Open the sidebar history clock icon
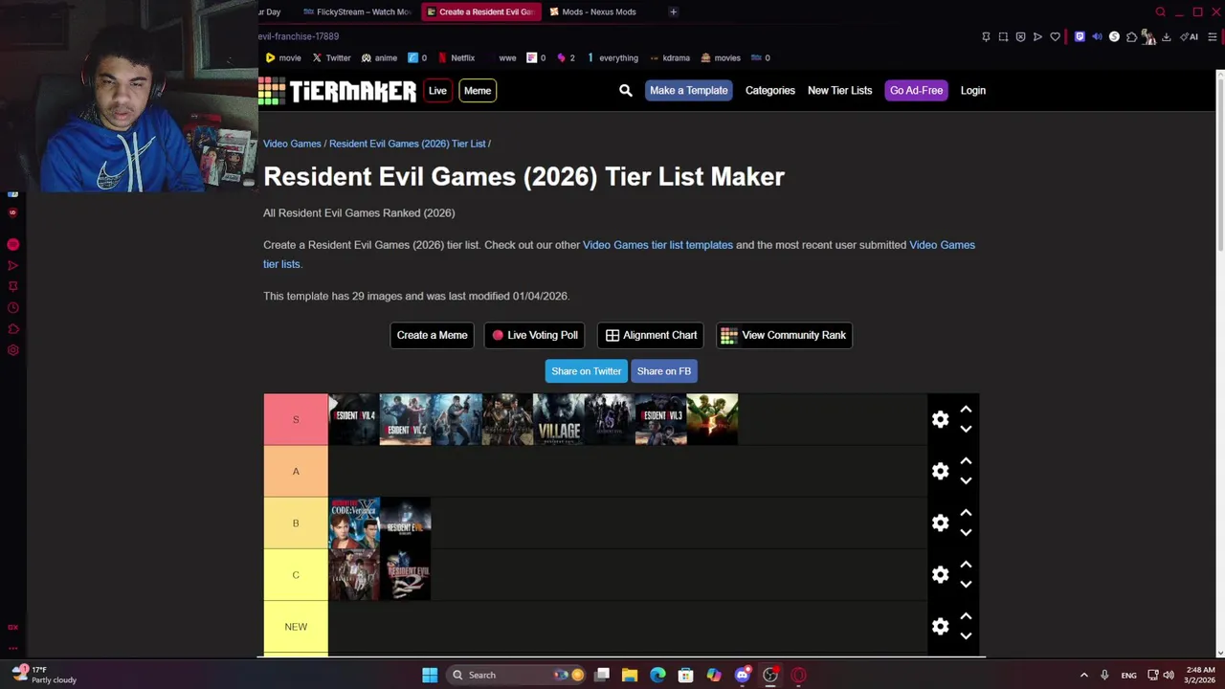The width and height of the screenshot is (1225, 689). click(13, 307)
